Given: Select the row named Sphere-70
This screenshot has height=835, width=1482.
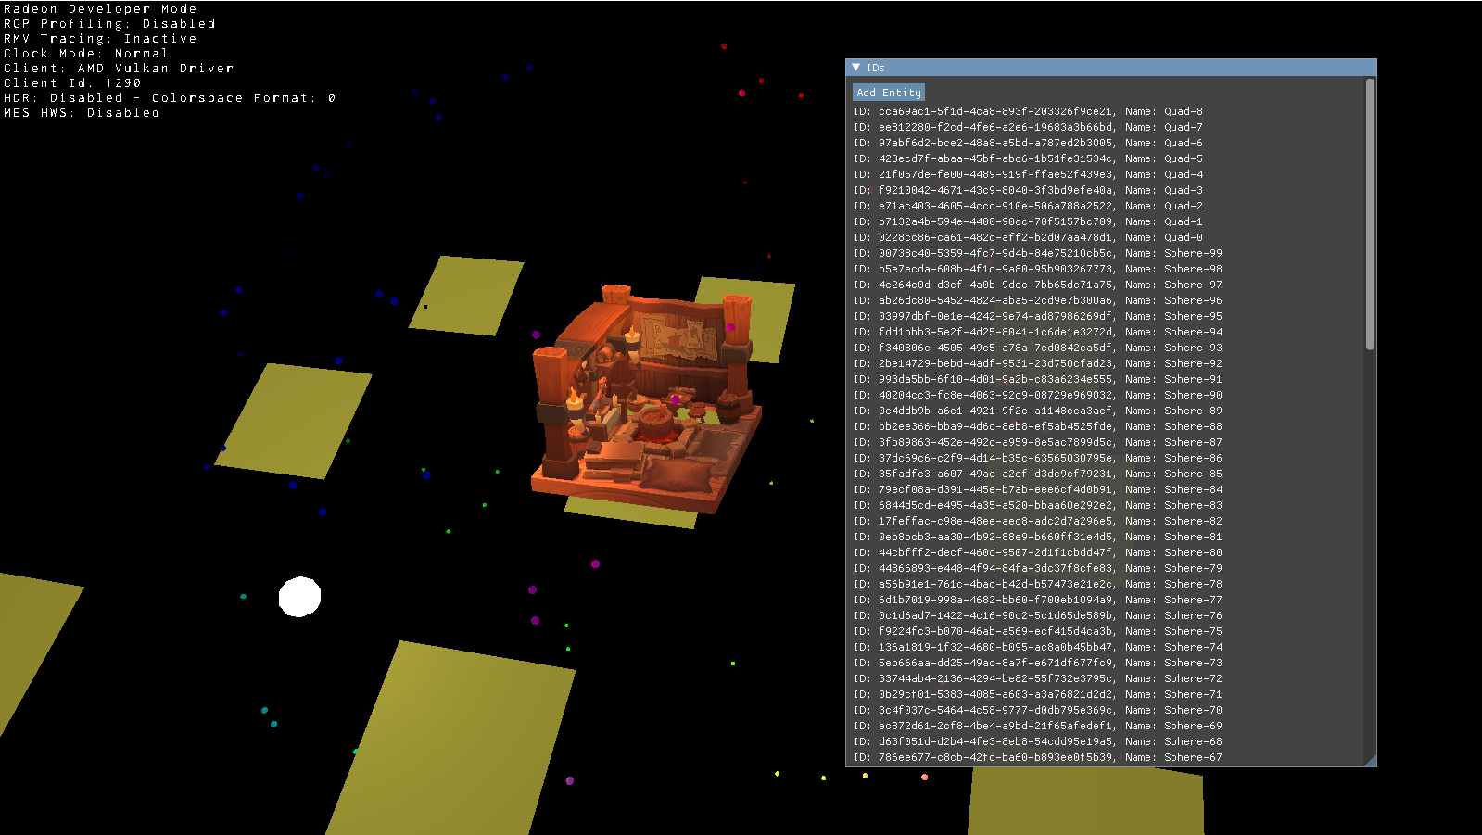Looking at the screenshot, I should coord(1038,710).
